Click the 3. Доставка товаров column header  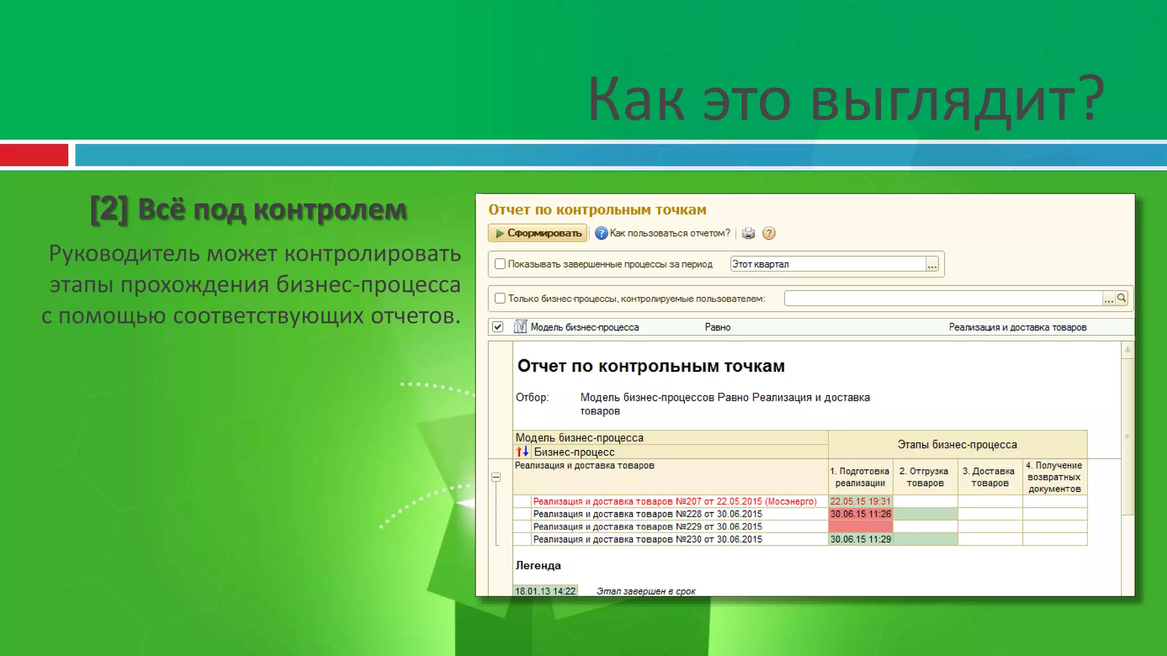(990, 477)
